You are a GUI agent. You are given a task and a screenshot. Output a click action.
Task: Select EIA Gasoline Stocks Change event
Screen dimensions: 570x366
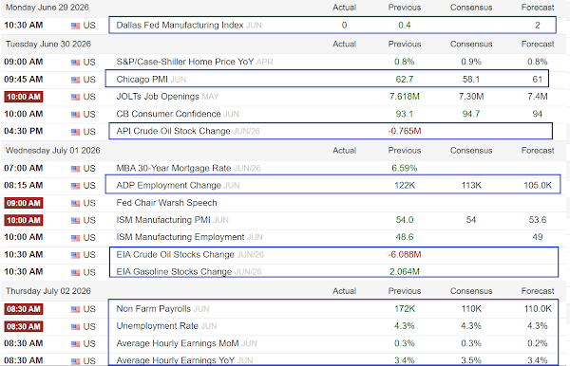[174, 272]
